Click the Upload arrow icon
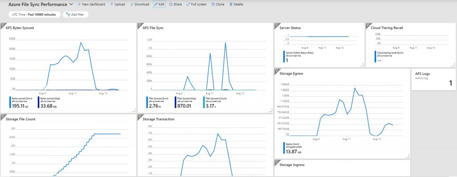Image resolution: width=457 pixels, height=177 pixels. (x=112, y=4)
